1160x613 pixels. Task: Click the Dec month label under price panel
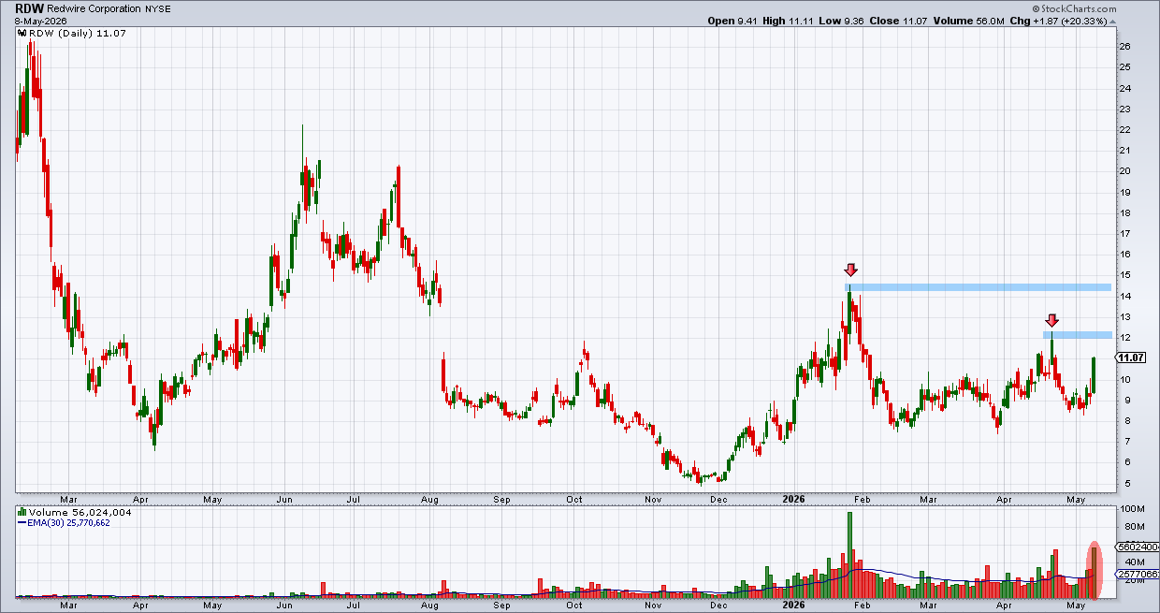(719, 500)
